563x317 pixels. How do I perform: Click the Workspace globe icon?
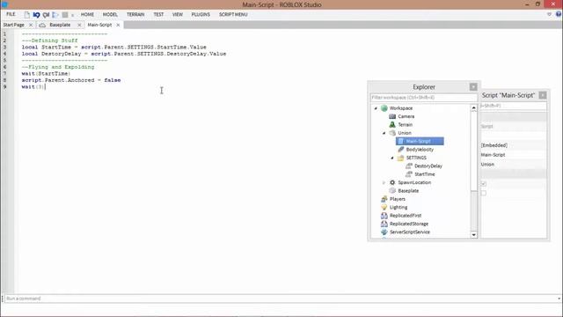pos(384,108)
